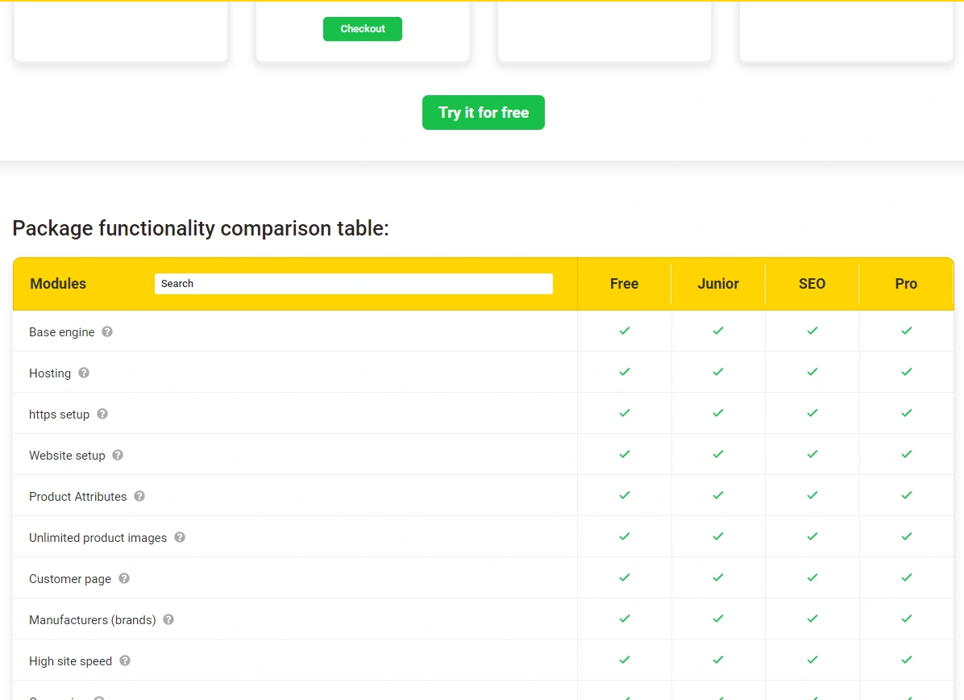Click the module Search input field
This screenshot has width=964, height=700.
[x=353, y=284]
